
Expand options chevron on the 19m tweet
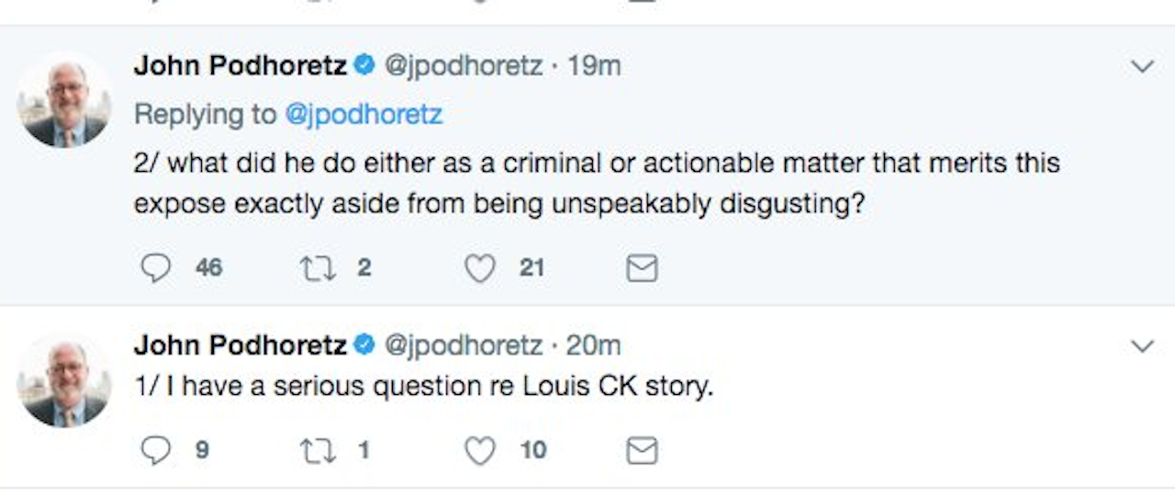pos(1142,67)
